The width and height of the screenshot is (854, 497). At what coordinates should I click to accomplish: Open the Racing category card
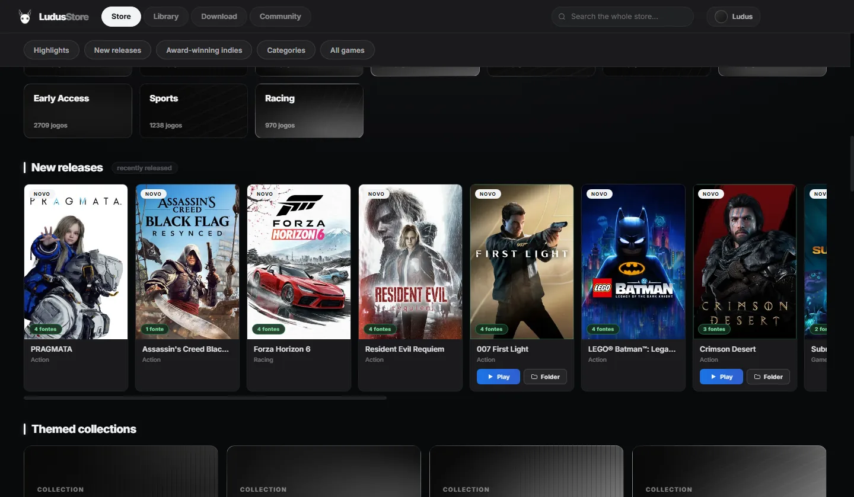tap(309, 111)
